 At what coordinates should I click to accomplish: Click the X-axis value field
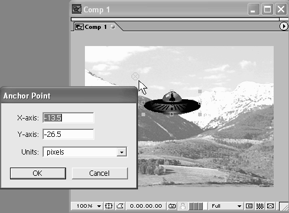(x=68, y=118)
